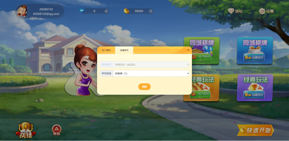Open the 帮助 help icon
Viewport: 289px width, 141px height.
[57, 130]
